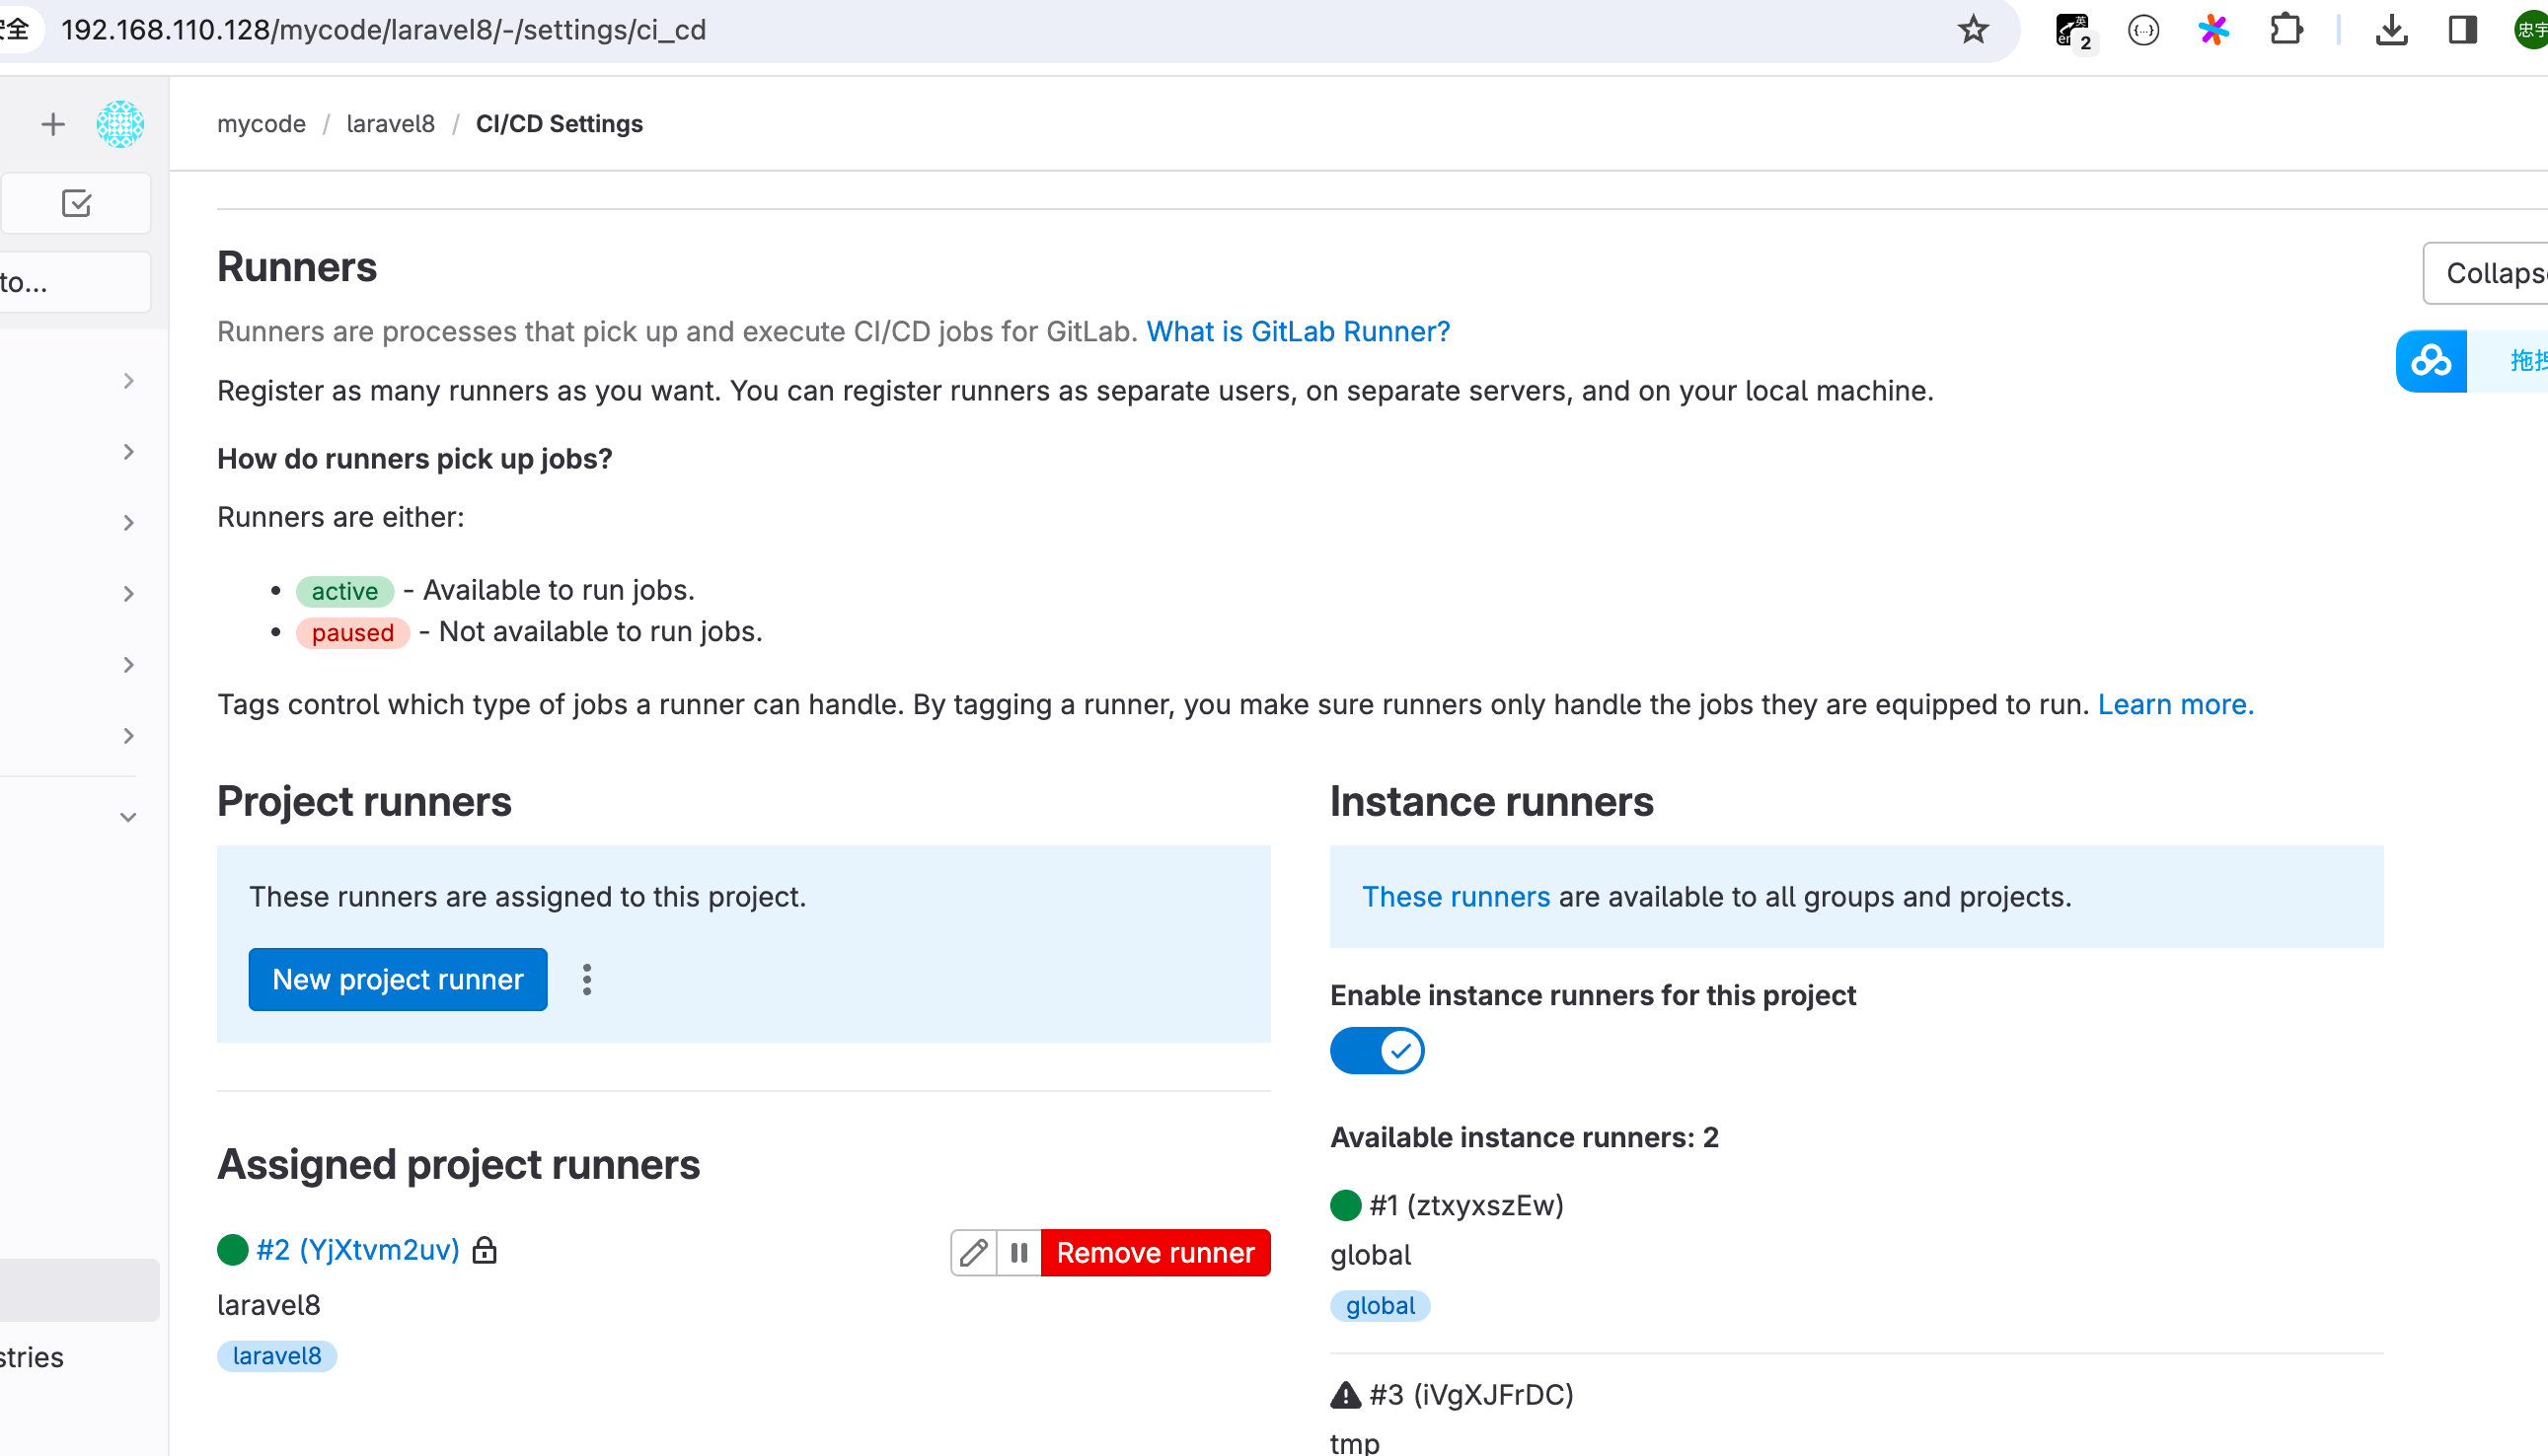The width and height of the screenshot is (2548, 1456).
Task: Open the Learn more link about tags
Action: coord(2176,704)
